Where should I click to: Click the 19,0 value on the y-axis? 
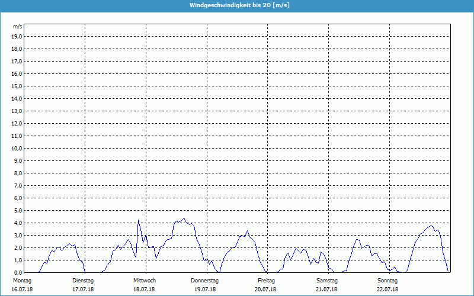click(17, 37)
